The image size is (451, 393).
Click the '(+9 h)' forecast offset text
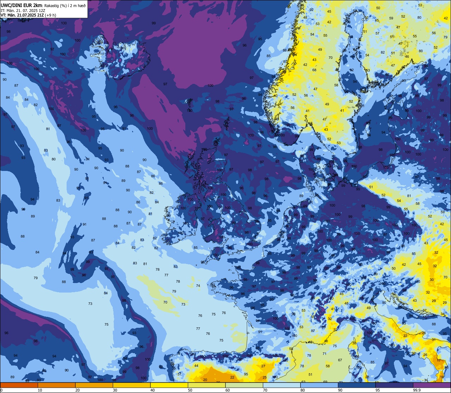[x=50, y=15]
